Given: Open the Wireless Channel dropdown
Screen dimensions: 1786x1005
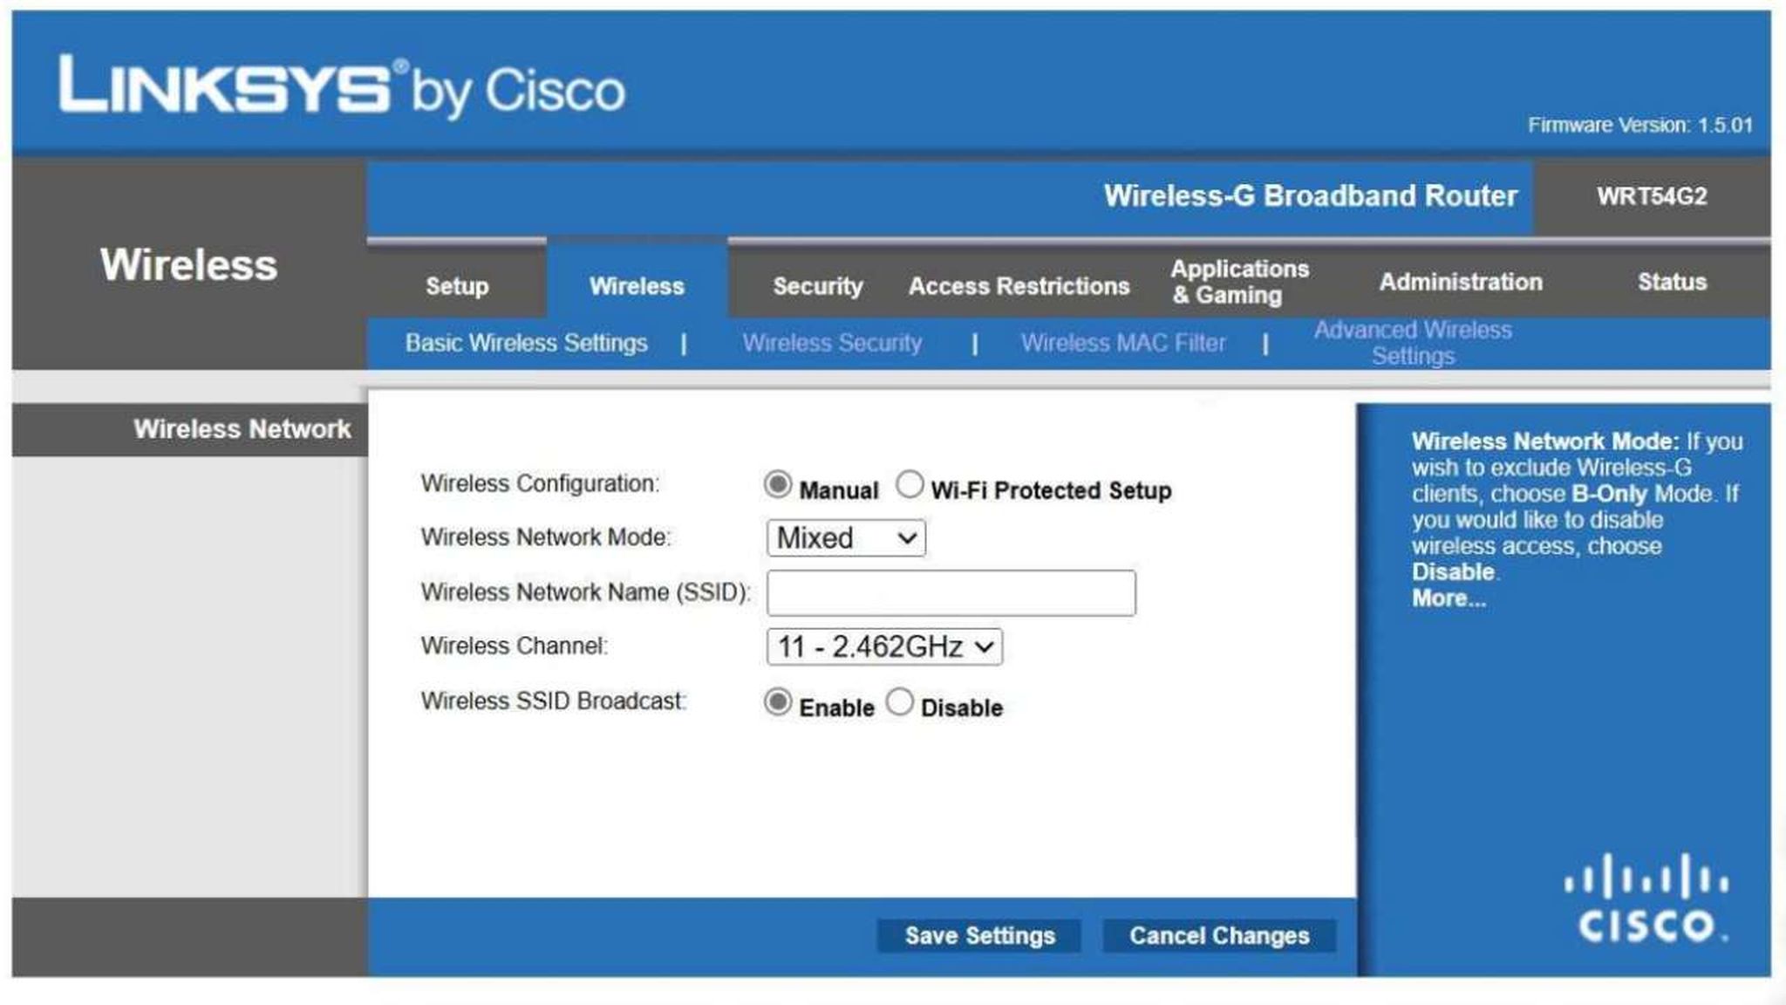Looking at the screenshot, I should coord(883,646).
